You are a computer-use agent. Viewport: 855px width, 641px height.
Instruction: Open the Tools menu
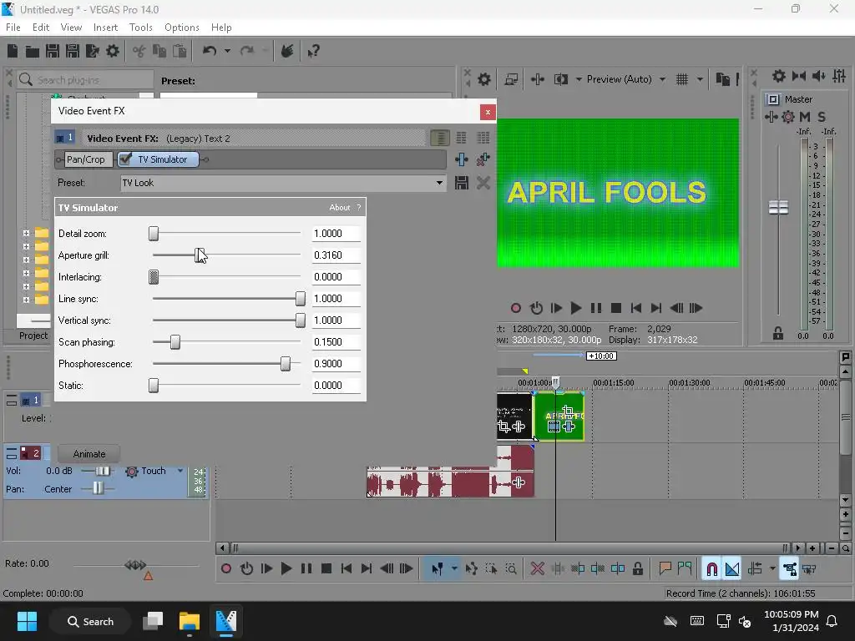pos(140,28)
